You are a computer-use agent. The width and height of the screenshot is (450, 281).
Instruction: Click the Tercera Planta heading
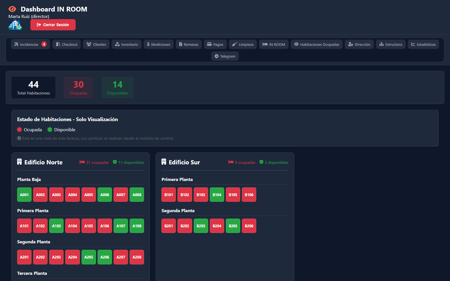coord(32,273)
